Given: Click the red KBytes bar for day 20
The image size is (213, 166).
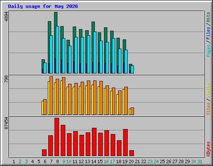Looking at the screenshot, I should click(132, 153).
